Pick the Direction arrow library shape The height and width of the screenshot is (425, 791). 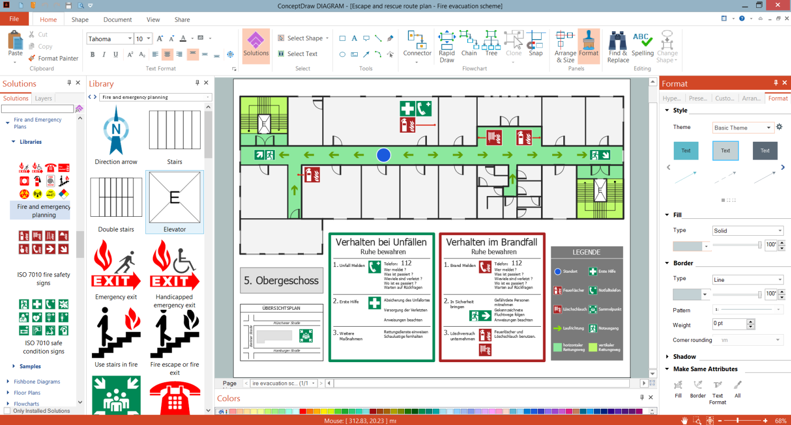pos(116,135)
